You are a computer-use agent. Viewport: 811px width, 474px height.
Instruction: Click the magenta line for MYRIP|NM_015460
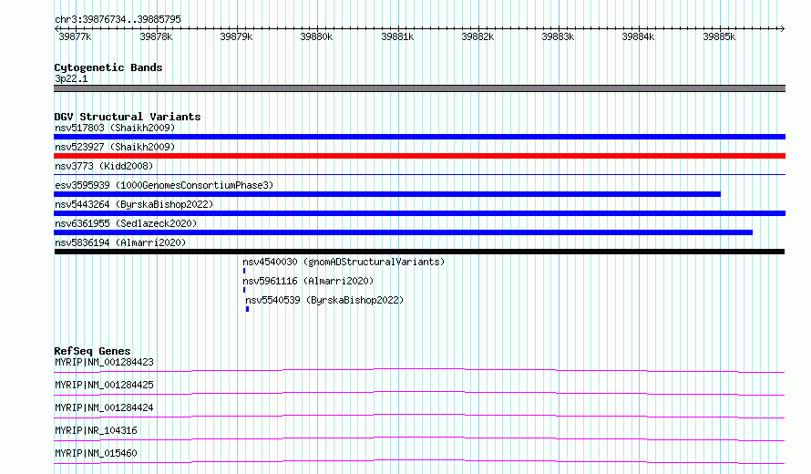click(419, 461)
